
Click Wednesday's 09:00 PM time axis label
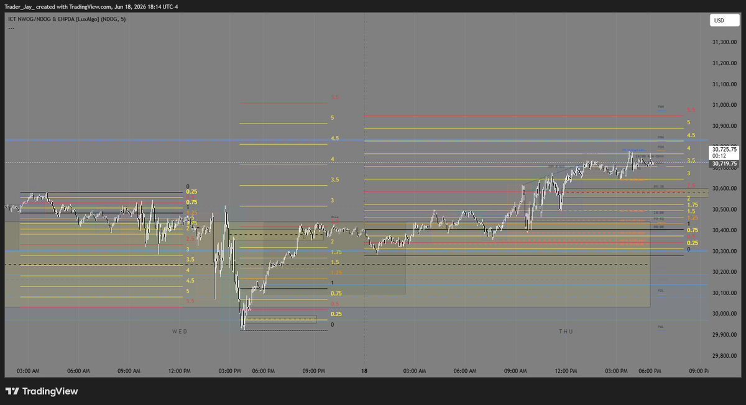(313, 371)
